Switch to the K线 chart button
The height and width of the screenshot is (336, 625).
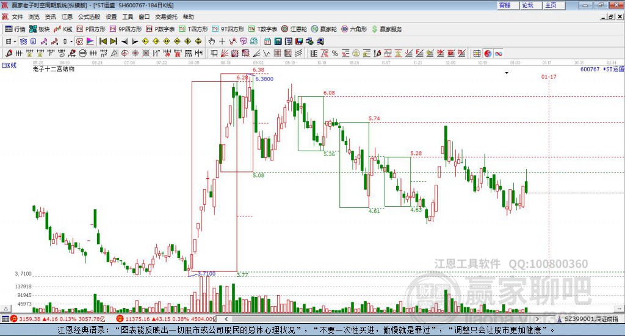click(63, 29)
